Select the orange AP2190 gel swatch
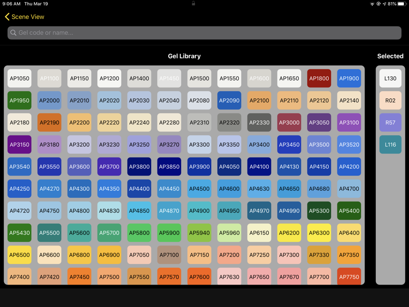The image size is (409, 307). tap(50, 123)
